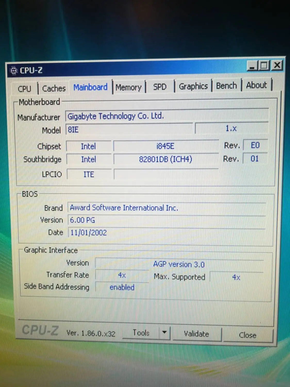The image size is (290, 387).
Task: Click the empty LPCIO model field
Action: [x=166, y=174]
